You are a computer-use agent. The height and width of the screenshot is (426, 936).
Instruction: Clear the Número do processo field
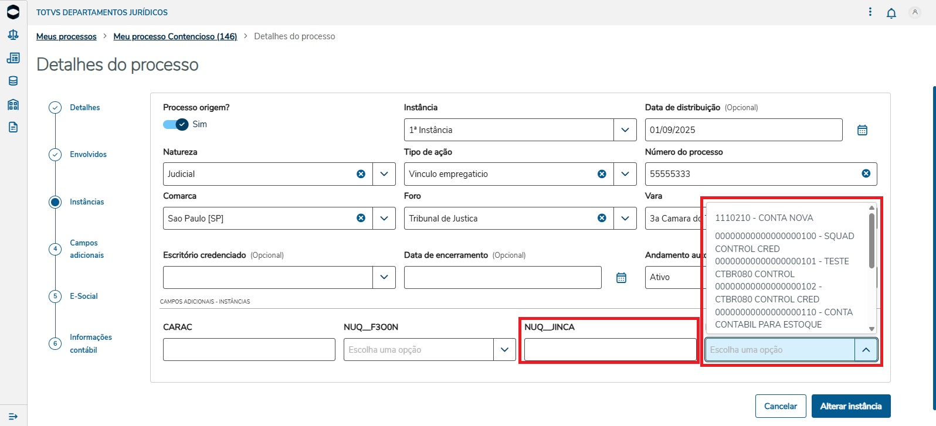tap(866, 173)
